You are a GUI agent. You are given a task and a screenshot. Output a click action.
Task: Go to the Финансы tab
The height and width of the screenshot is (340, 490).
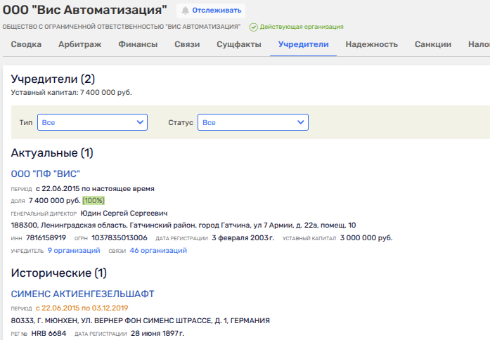click(x=138, y=44)
